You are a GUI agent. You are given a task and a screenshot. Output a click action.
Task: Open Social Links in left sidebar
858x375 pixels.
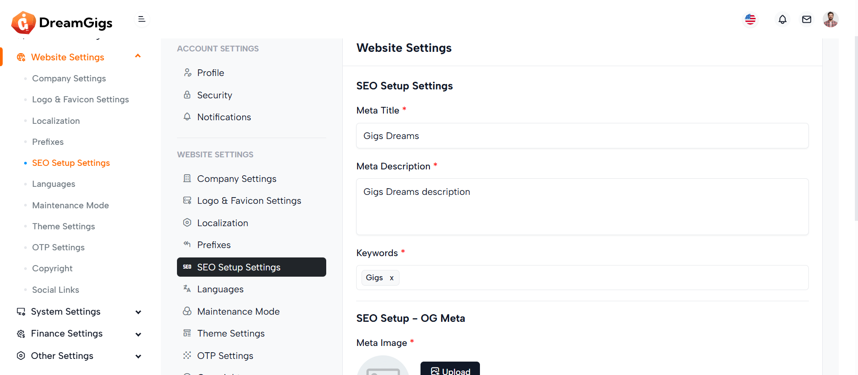coord(55,290)
